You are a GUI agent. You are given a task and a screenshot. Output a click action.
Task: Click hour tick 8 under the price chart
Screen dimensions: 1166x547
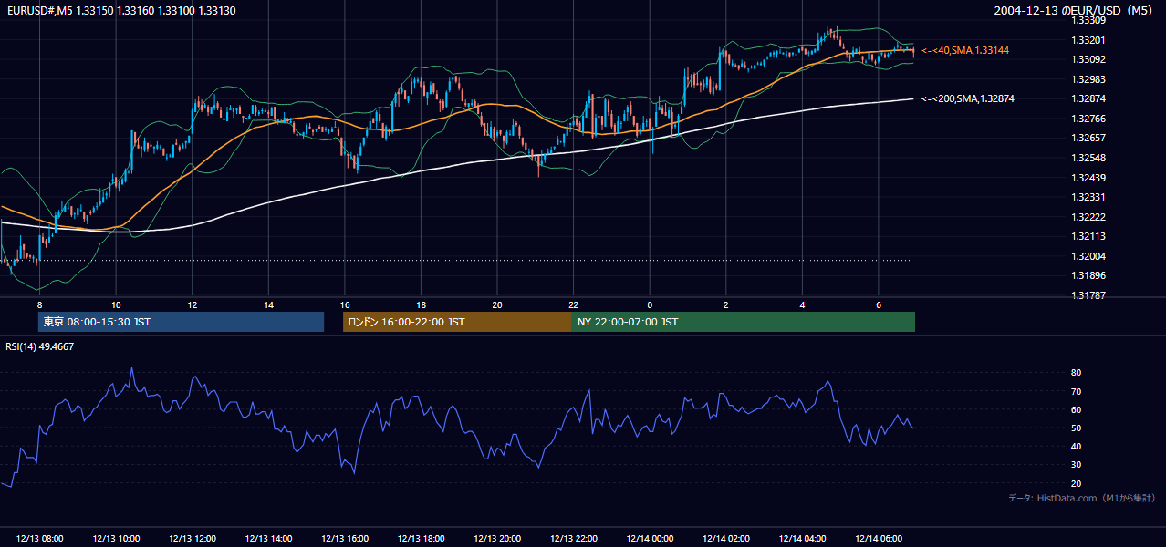point(39,304)
